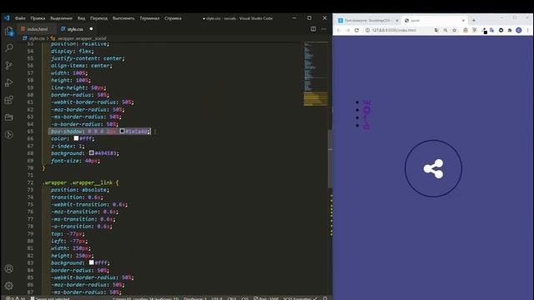Click errors and warnings status bar indicator
Screen dimensions: 534x300
pos(16,298)
